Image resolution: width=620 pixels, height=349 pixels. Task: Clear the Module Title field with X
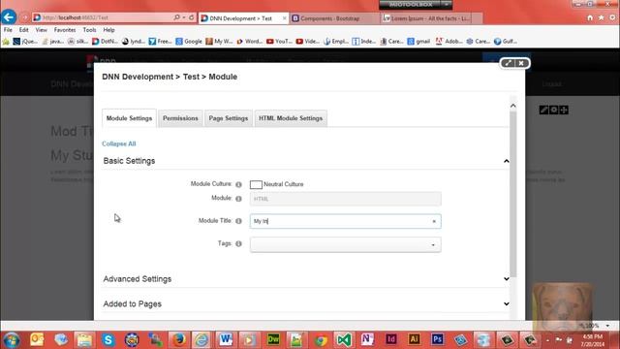pos(434,222)
